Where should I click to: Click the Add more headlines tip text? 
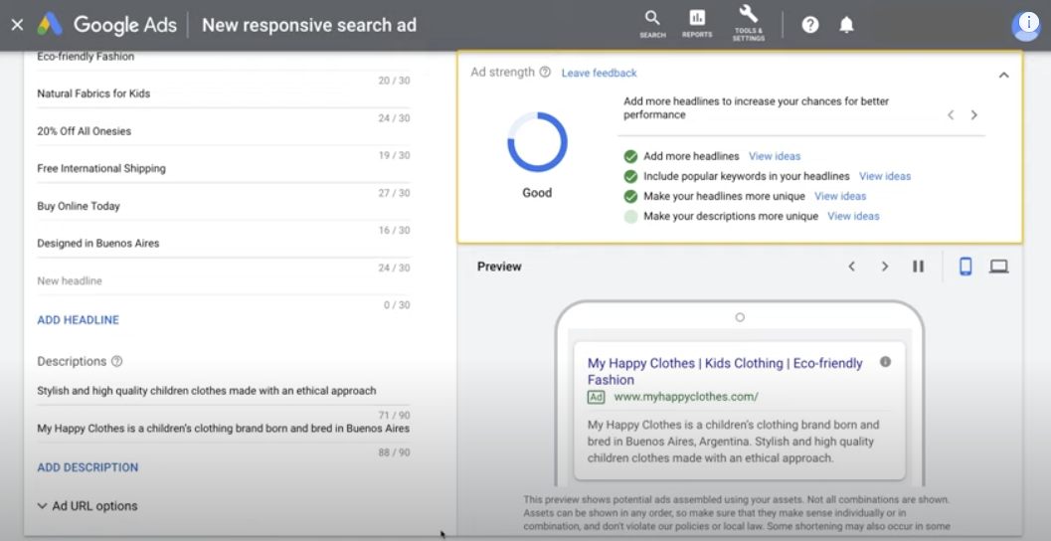coord(756,108)
